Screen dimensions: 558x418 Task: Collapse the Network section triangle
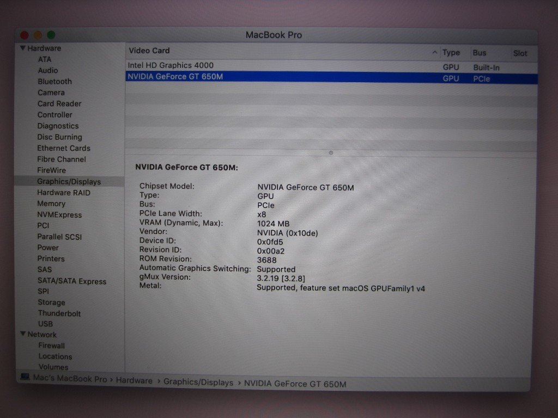click(23, 334)
